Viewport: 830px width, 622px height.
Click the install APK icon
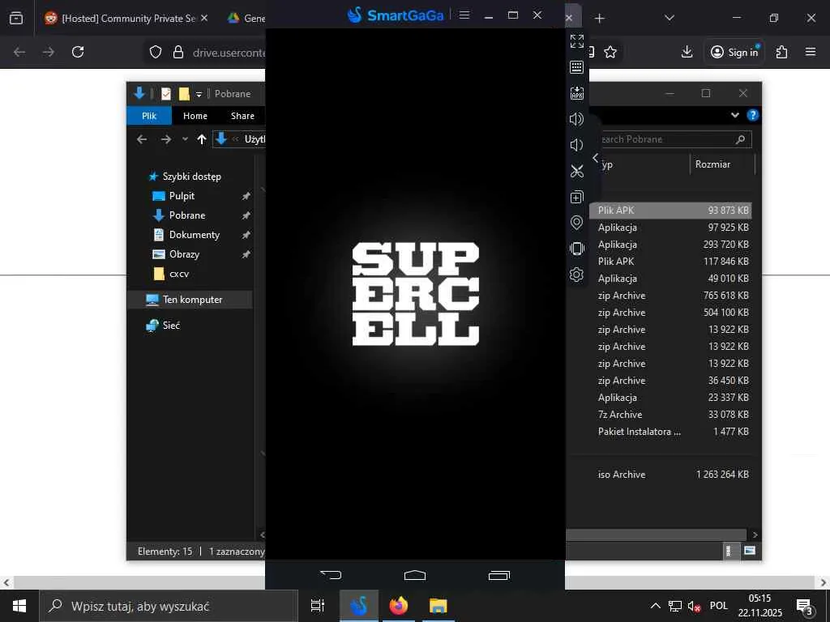coord(576,93)
